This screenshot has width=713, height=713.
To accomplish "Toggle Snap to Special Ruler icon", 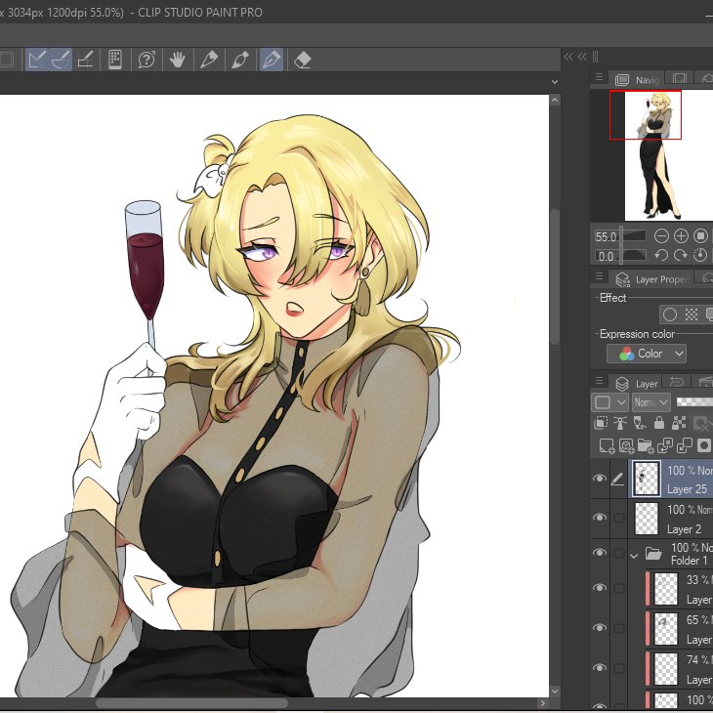I will tap(61, 60).
